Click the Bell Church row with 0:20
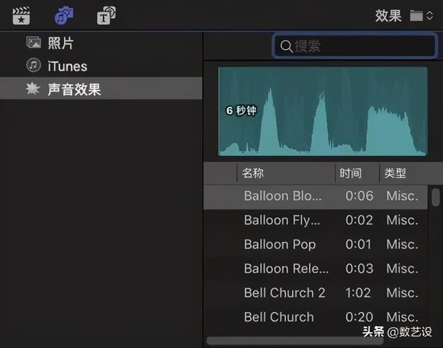The height and width of the screenshot is (348, 443). click(x=316, y=317)
